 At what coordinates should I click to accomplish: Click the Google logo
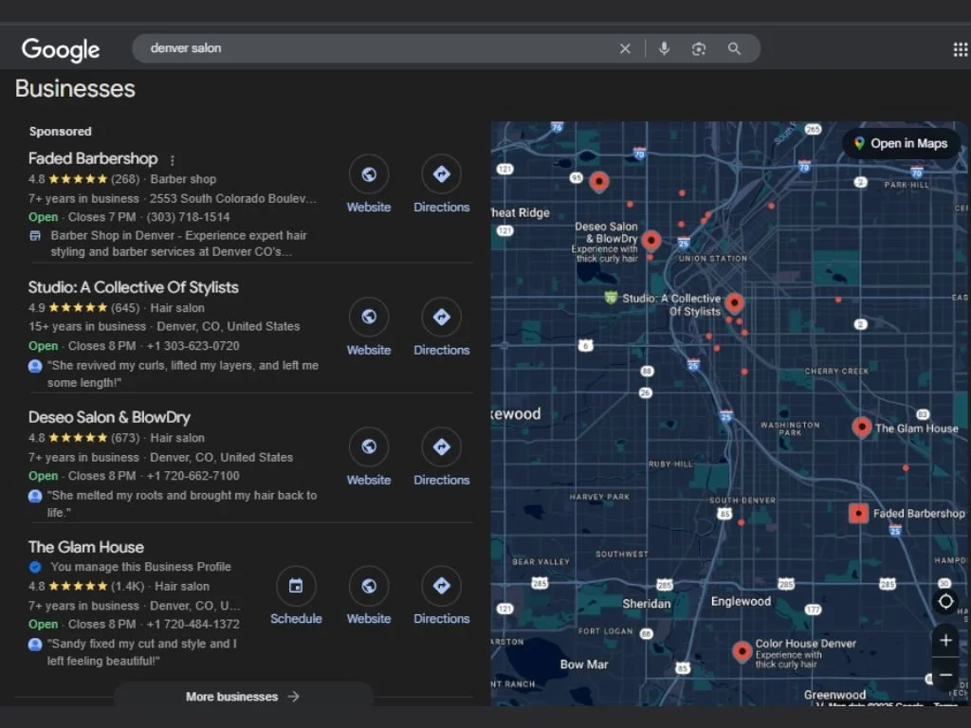point(60,49)
